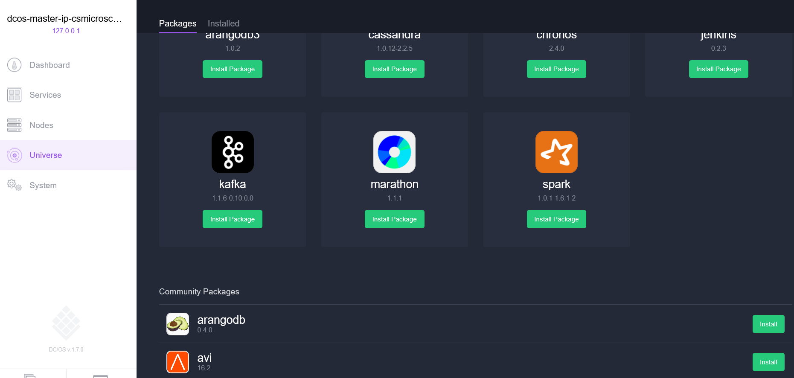Install the jenkins package
The width and height of the screenshot is (794, 378).
coord(718,69)
